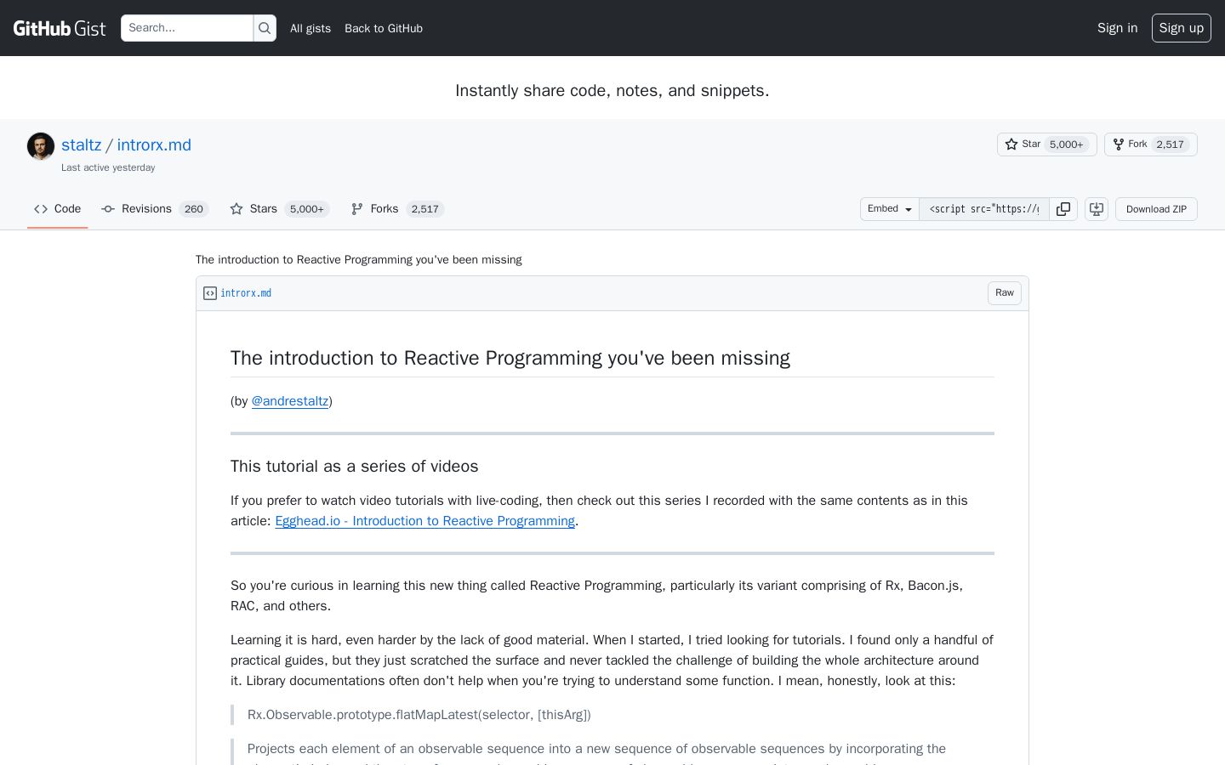Switch to the Revisions tab
Image resolution: width=1225 pixels, height=765 pixels.
(x=155, y=209)
